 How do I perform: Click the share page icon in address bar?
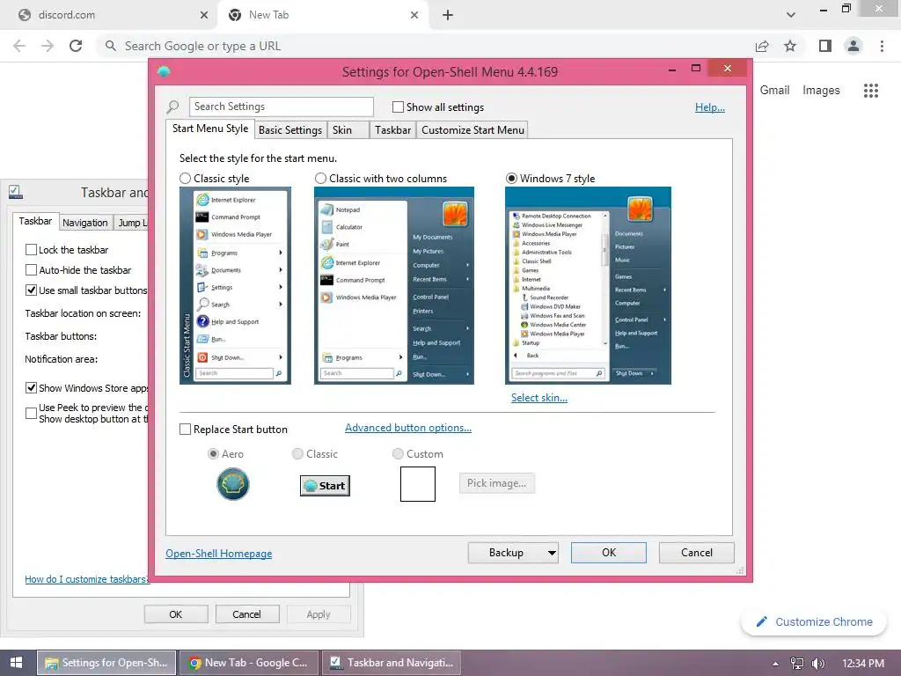[762, 46]
